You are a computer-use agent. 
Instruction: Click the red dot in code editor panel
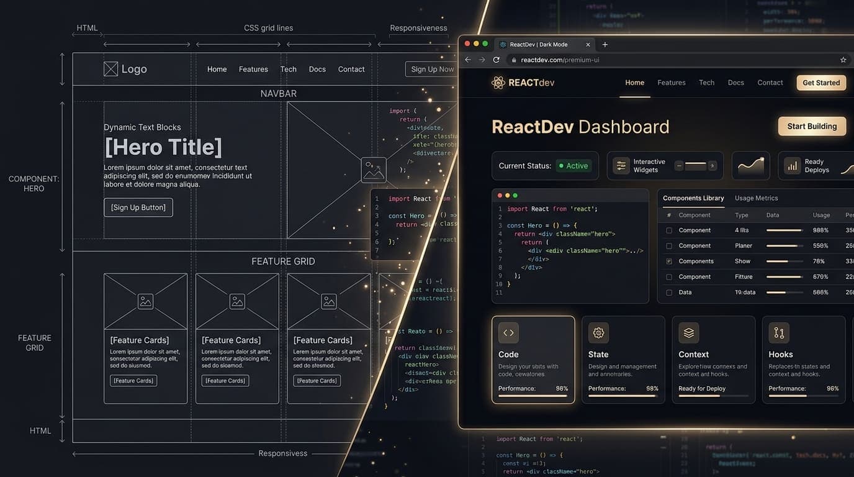pyautogui.click(x=500, y=195)
